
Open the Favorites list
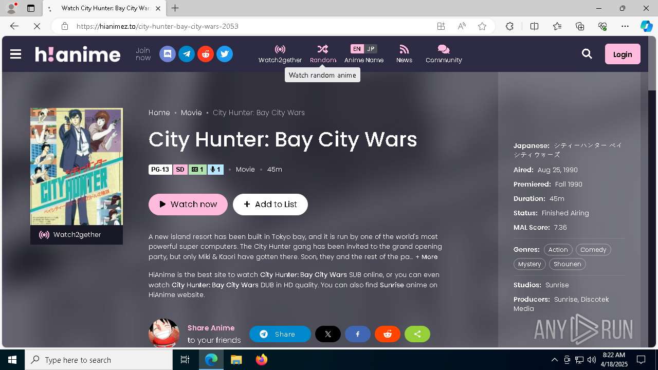click(557, 26)
